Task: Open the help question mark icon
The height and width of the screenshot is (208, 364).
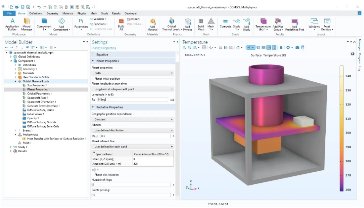Action: coord(359,13)
